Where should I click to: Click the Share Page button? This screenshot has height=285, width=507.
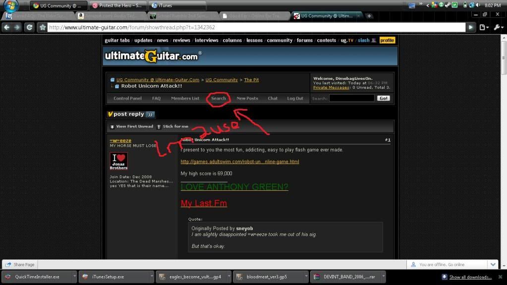[x=20, y=265]
